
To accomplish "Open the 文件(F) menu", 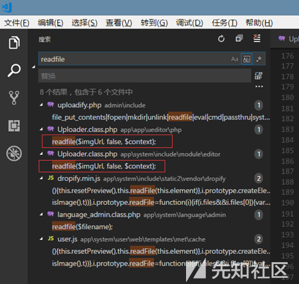I will point(17,23).
